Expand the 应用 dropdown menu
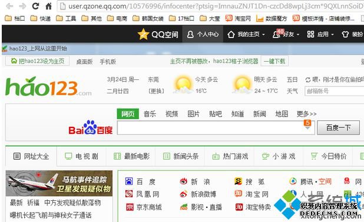Image resolution: width=364 pixels, height=222 pixels. pyautogui.click(x=320, y=34)
